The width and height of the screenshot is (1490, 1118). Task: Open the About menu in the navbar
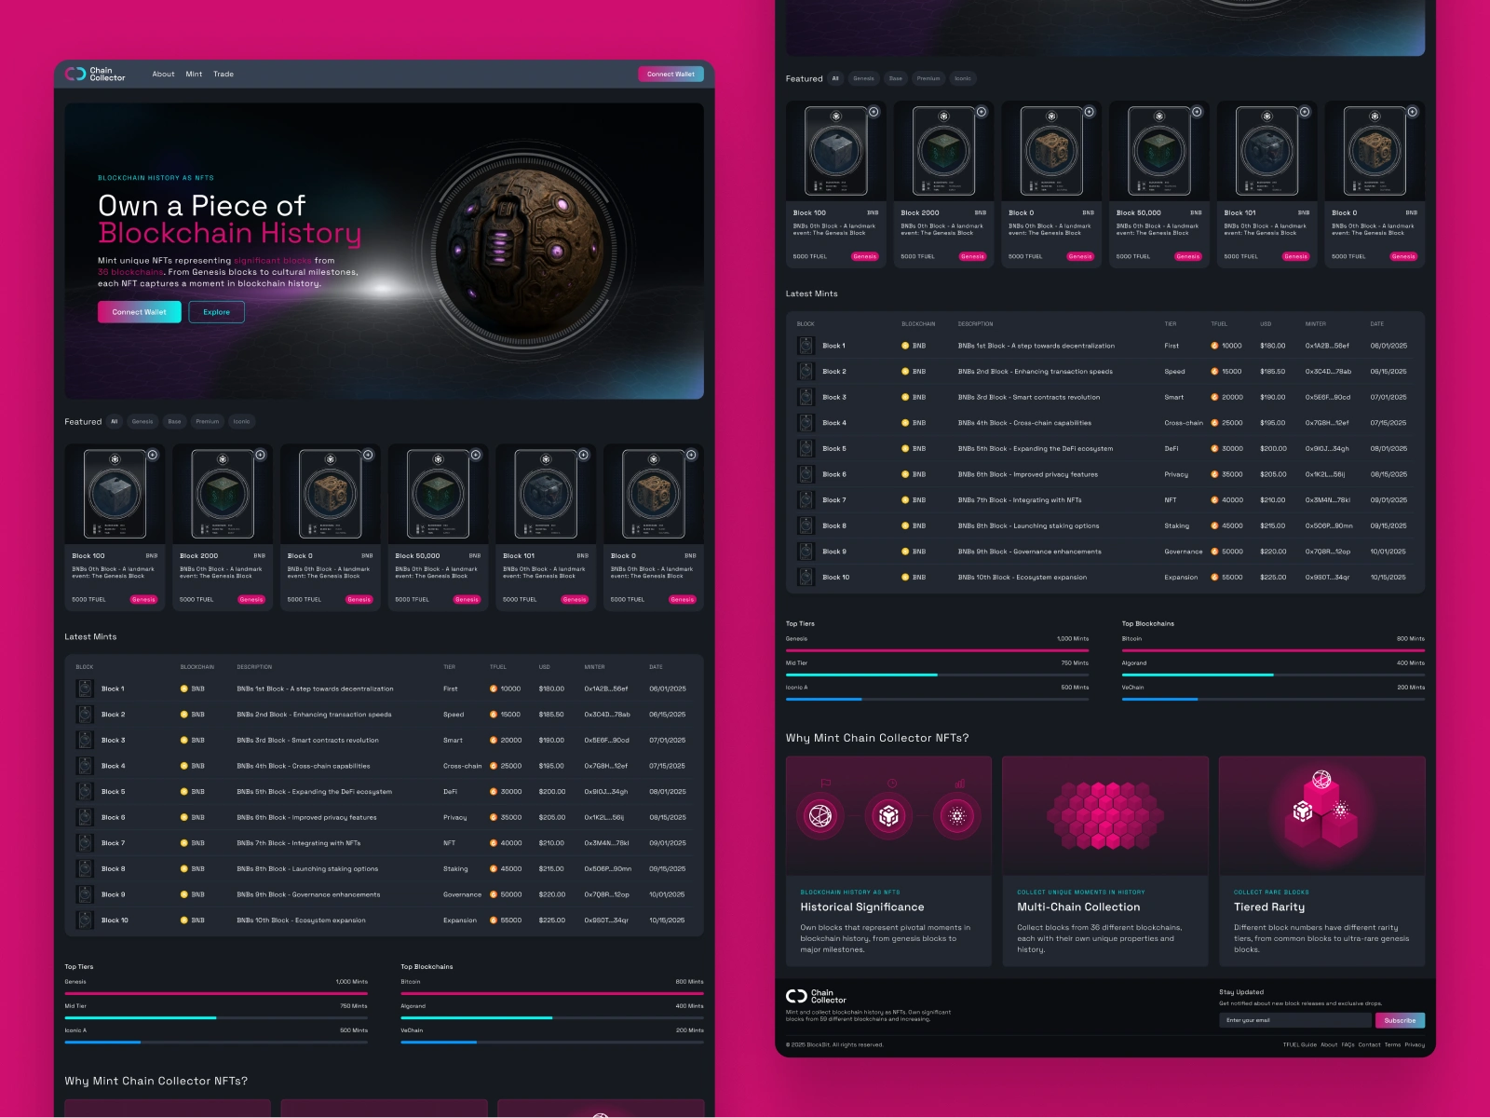[x=163, y=75]
